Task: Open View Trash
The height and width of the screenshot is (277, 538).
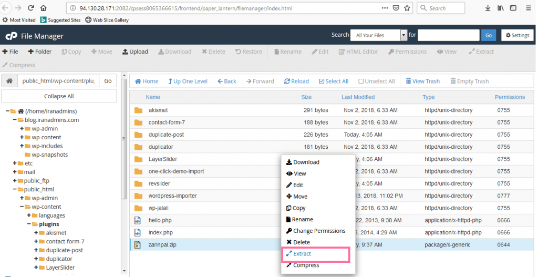Action: pyautogui.click(x=423, y=81)
